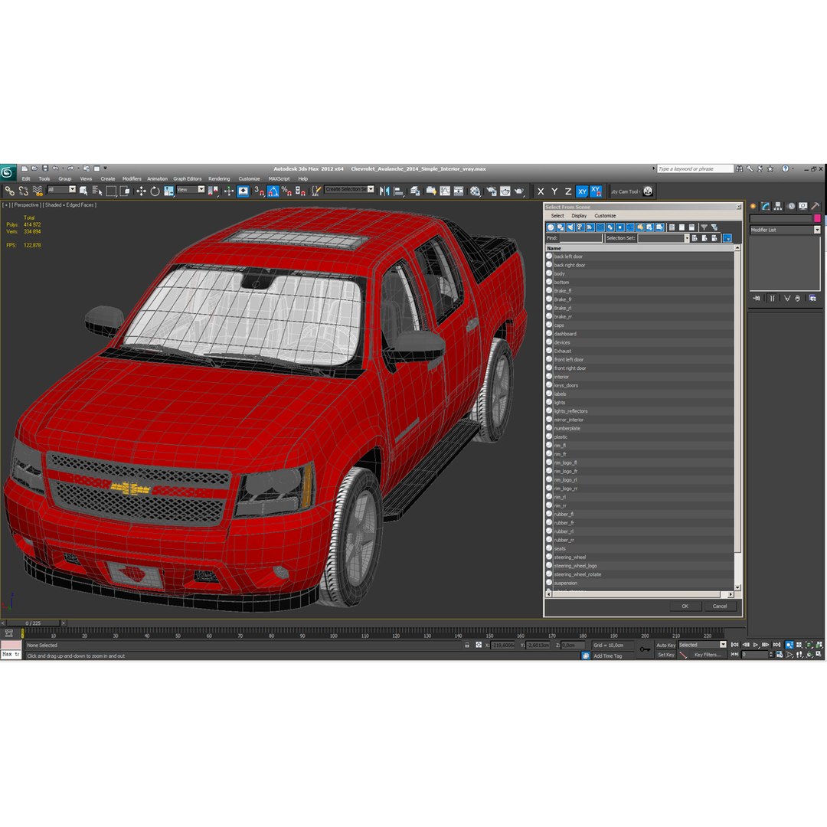Click Go to End playback button
The image size is (827, 827).
coord(776,645)
